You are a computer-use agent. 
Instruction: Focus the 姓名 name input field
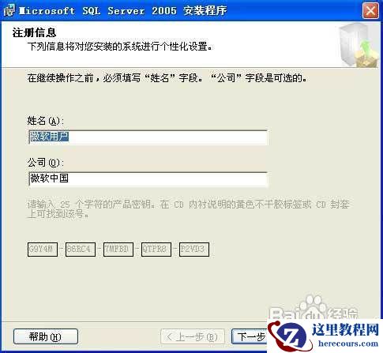(x=148, y=137)
